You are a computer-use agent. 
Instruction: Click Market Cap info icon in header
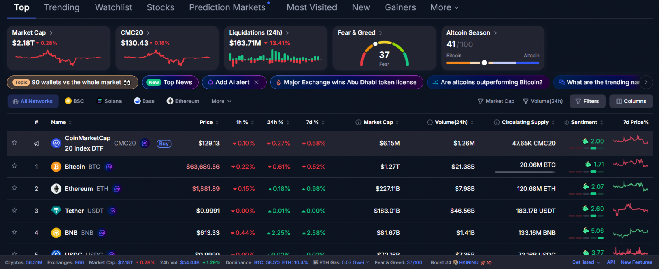[358, 122]
